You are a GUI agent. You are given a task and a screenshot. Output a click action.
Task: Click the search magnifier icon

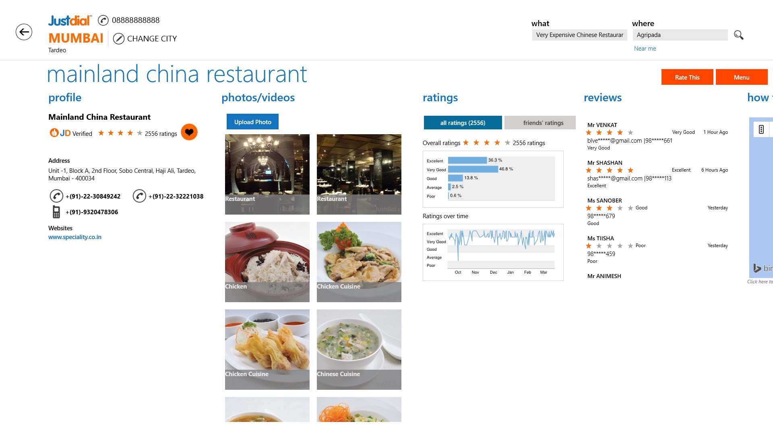(x=738, y=35)
